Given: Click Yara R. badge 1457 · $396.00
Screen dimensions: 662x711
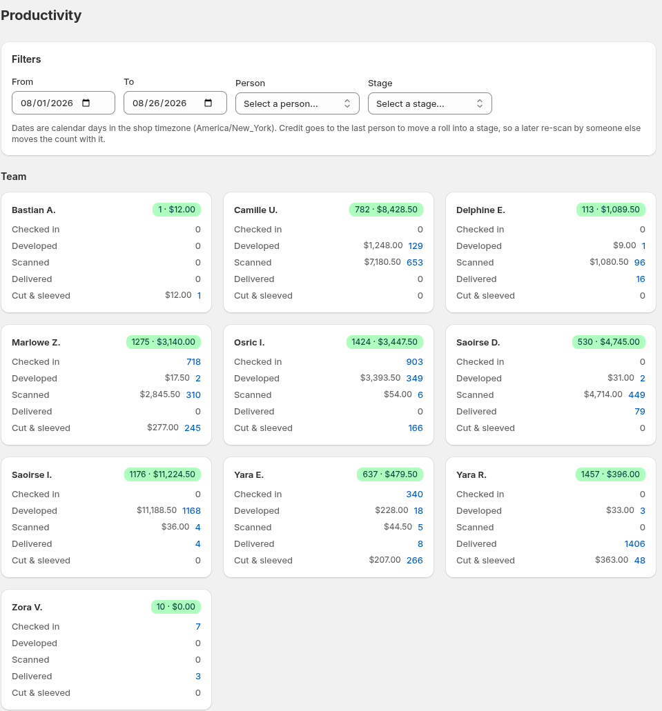Looking at the screenshot, I should [x=610, y=474].
